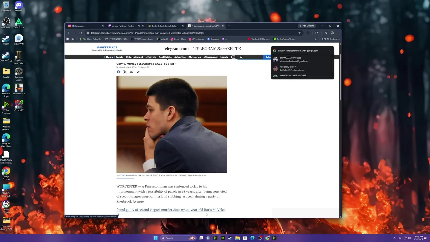
Task: Mute the Twitch tab audio icon
Action: (x=139, y=26)
